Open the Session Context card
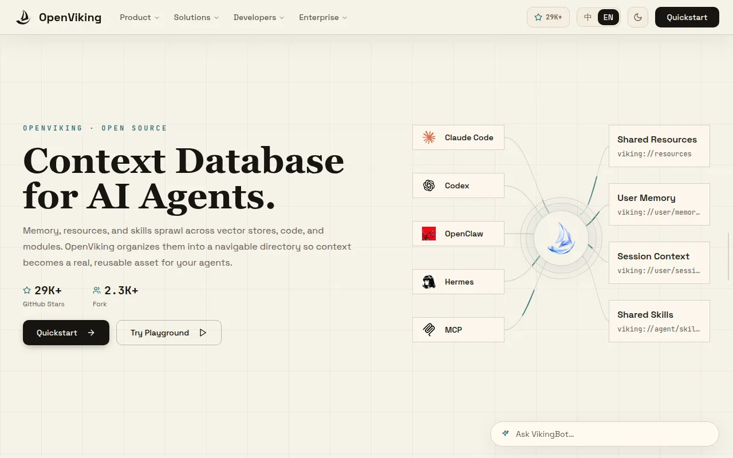The image size is (733, 458). [x=659, y=263]
